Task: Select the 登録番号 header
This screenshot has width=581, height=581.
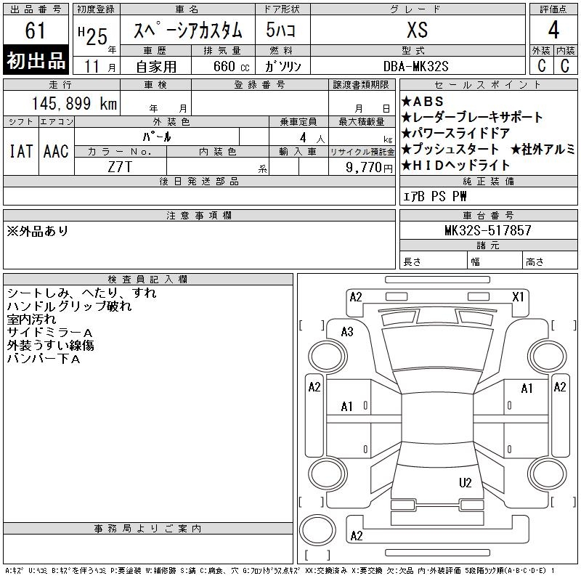Action: (x=260, y=85)
